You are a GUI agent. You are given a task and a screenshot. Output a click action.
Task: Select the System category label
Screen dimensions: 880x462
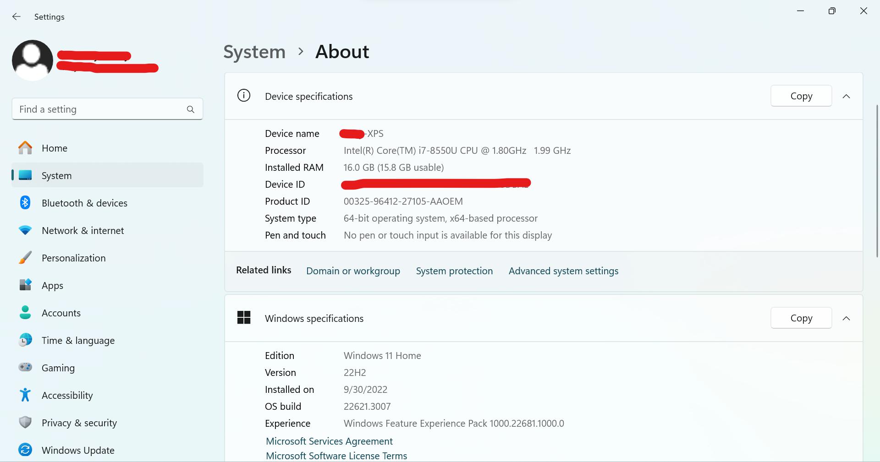click(56, 176)
